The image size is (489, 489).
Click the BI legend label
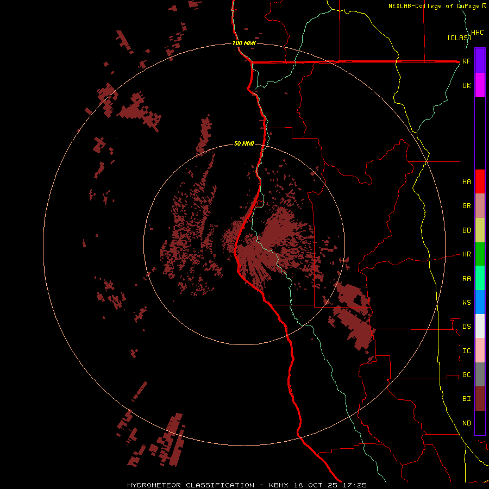pos(466,399)
